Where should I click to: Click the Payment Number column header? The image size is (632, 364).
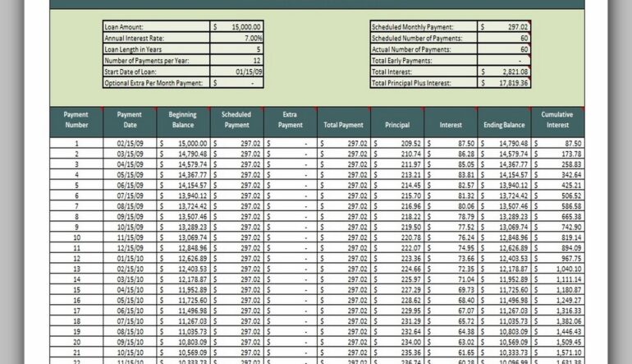click(76, 121)
